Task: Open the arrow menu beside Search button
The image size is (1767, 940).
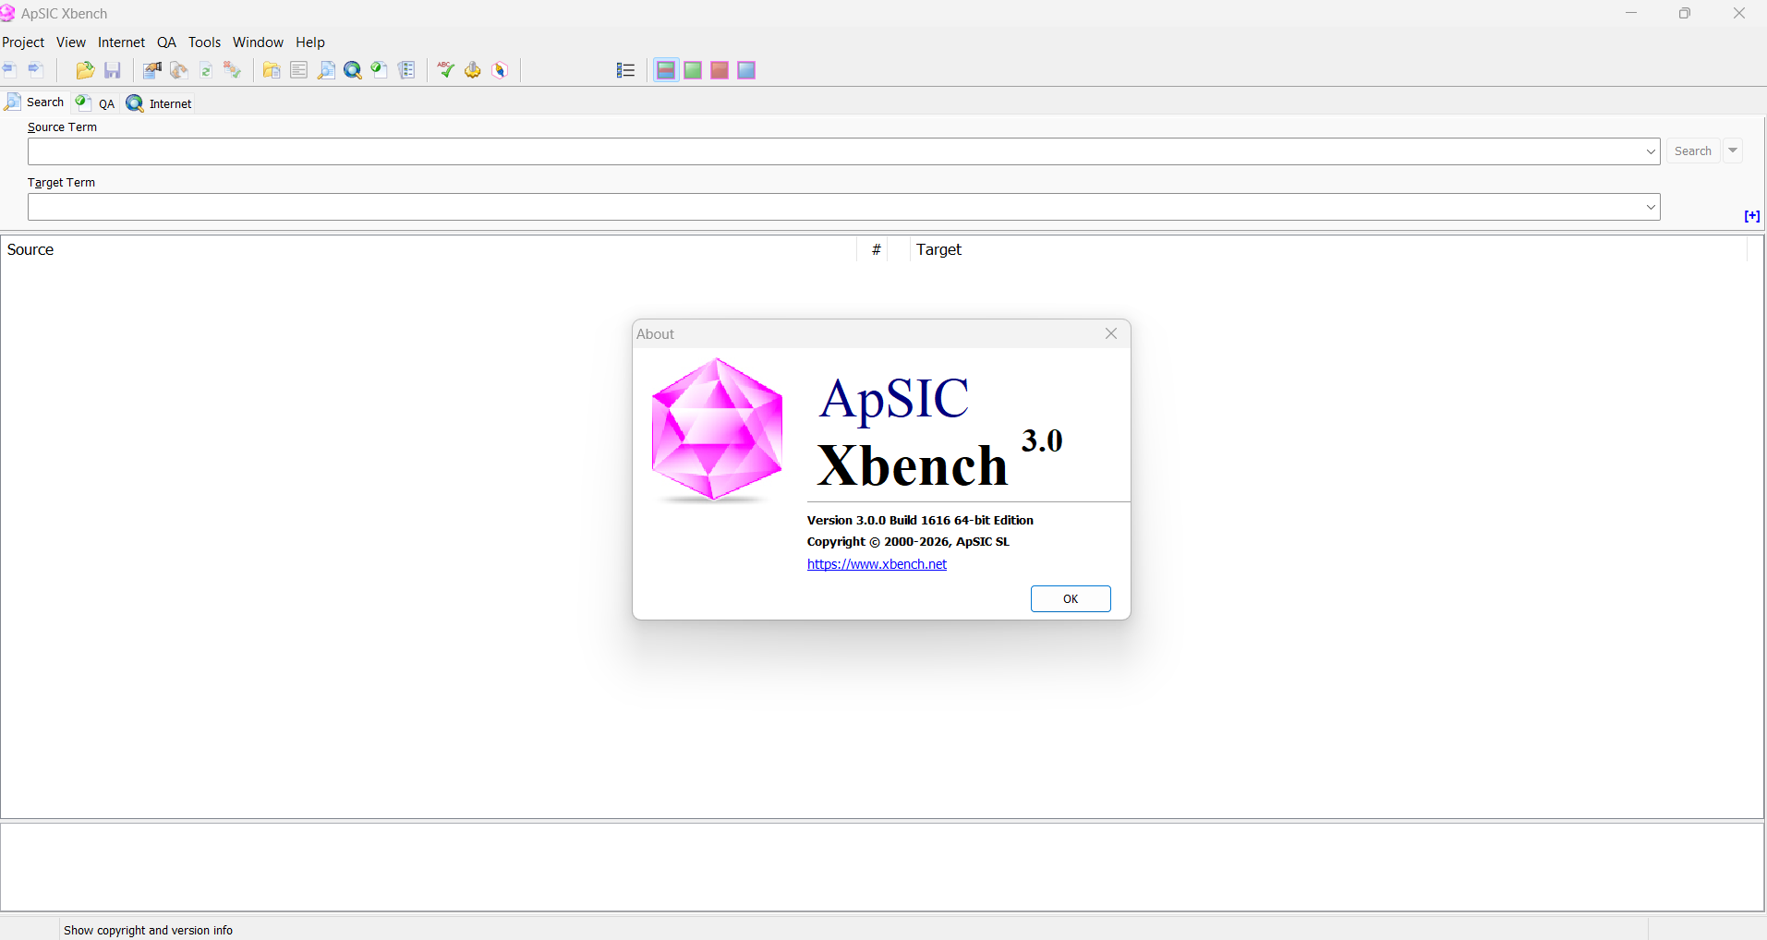Action: point(1733,151)
